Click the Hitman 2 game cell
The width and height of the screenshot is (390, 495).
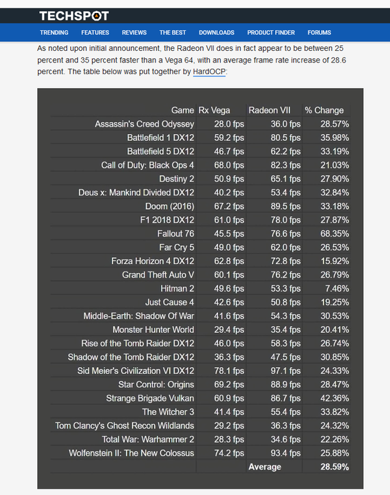pos(177,289)
